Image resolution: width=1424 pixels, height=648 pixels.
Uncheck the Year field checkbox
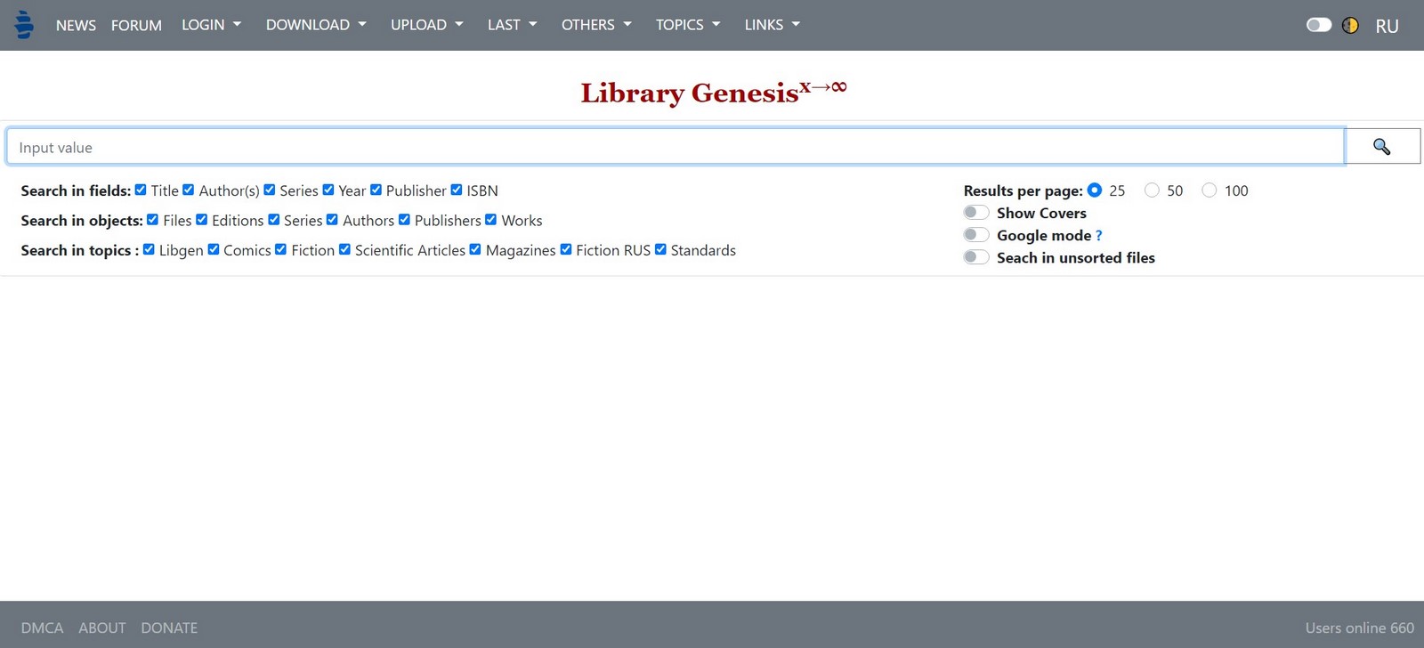pos(328,190)
